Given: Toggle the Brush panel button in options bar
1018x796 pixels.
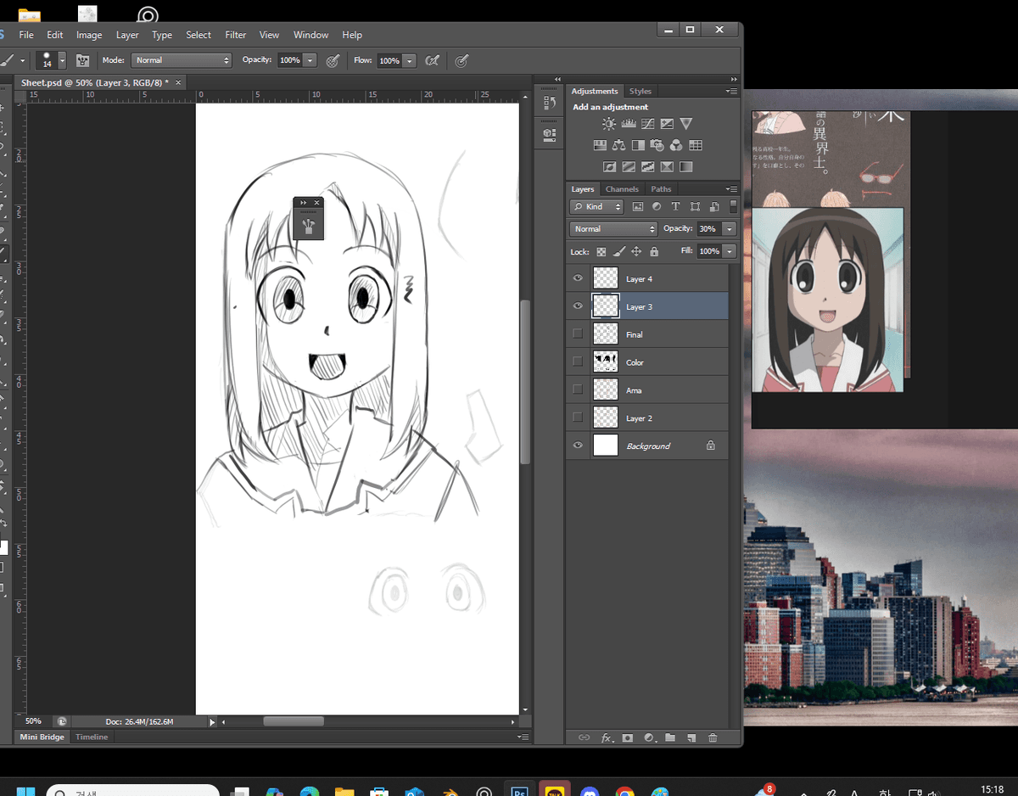Looking at the screenshot, I should [x=83, y=60].
